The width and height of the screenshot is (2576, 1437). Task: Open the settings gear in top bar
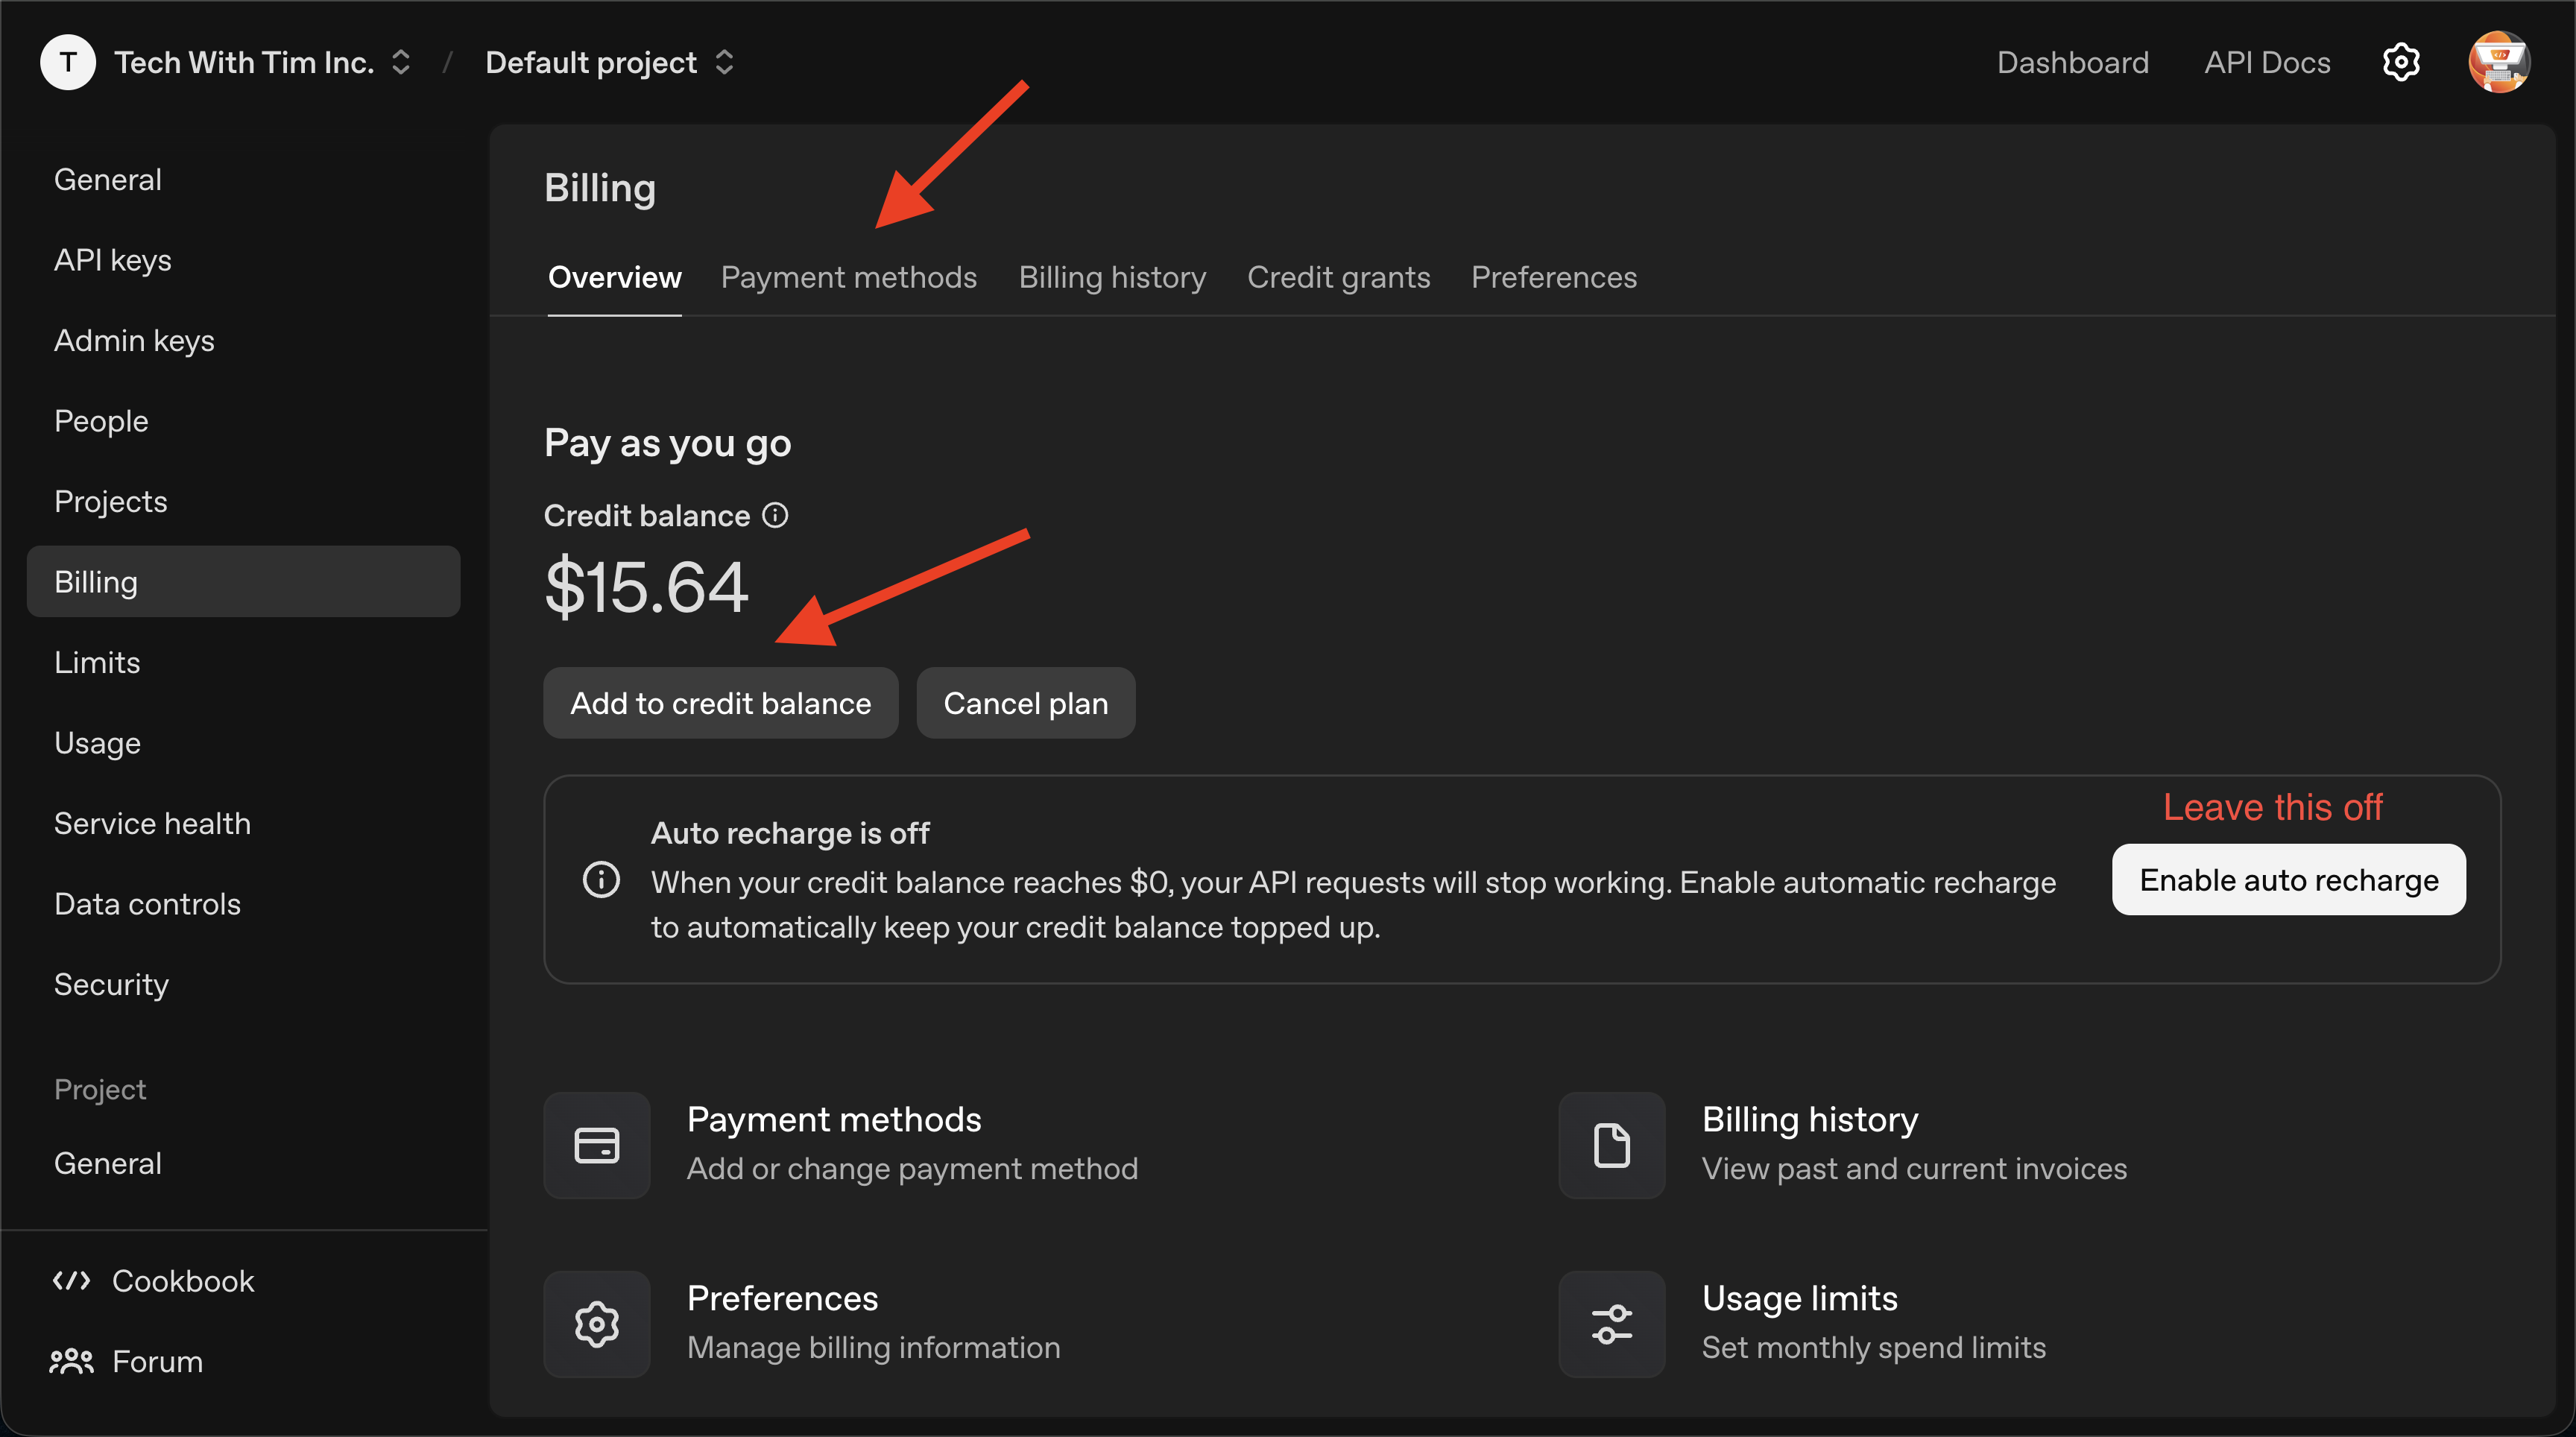pyautogui.click(x=2400, y=62)
